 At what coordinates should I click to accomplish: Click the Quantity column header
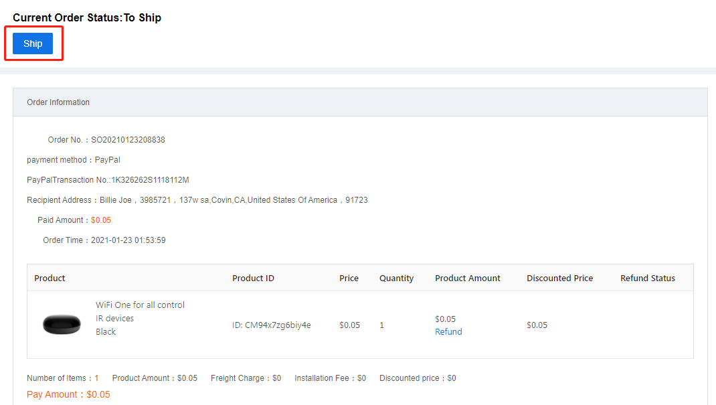[x=396, y=278]
